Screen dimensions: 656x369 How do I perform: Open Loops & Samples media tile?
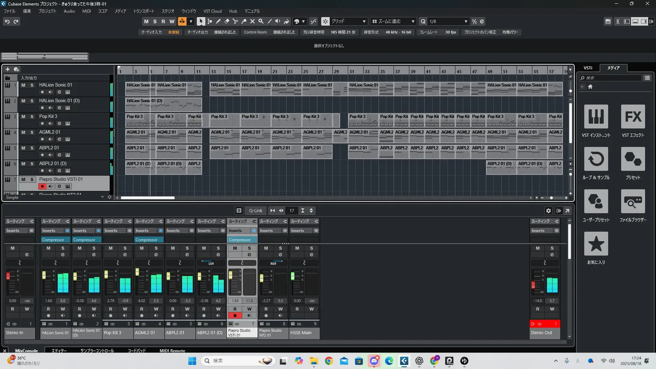coord(596,159)
